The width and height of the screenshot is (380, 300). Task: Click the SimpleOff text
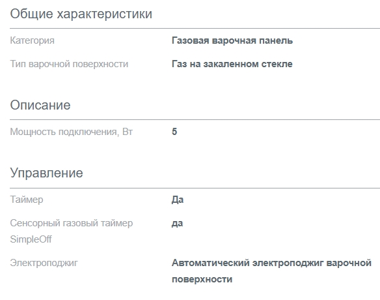[x=31, y=239]
